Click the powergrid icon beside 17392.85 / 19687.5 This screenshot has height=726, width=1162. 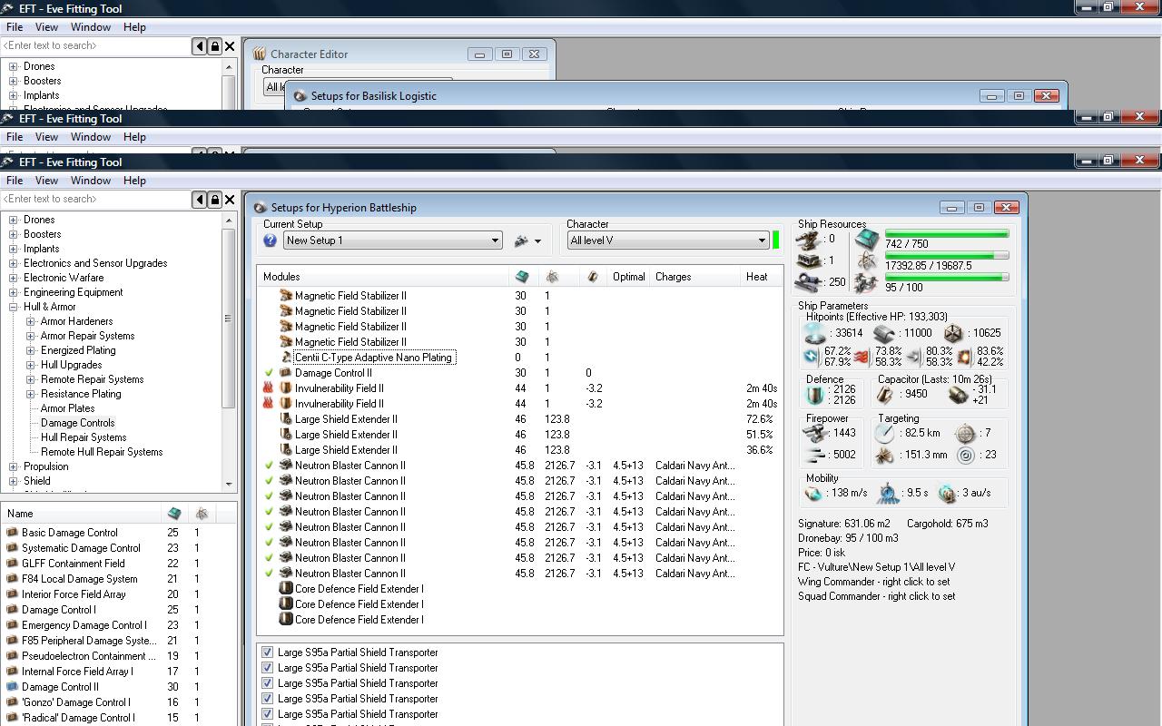[867, 262]
